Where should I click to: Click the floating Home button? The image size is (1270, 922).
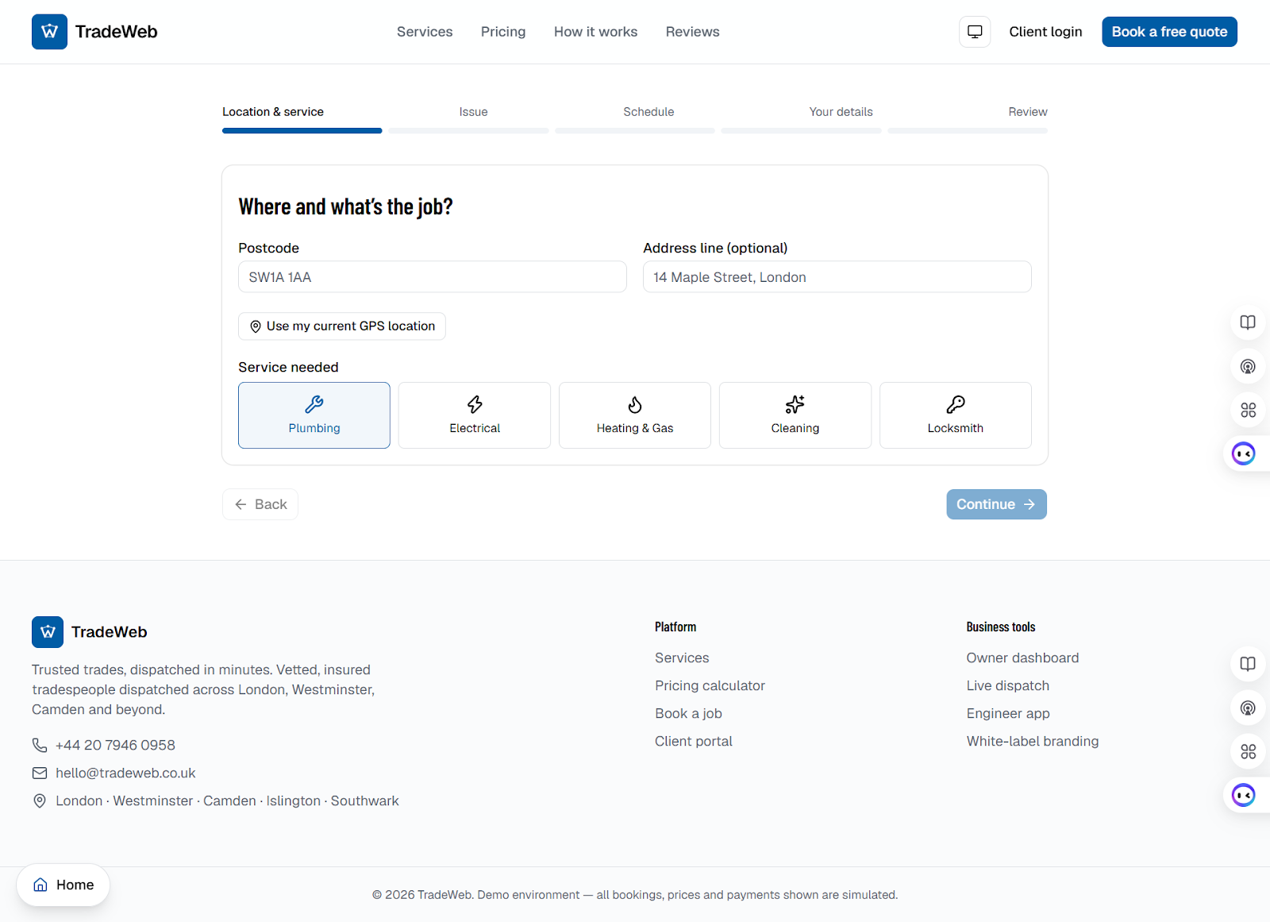pos(63,885)
